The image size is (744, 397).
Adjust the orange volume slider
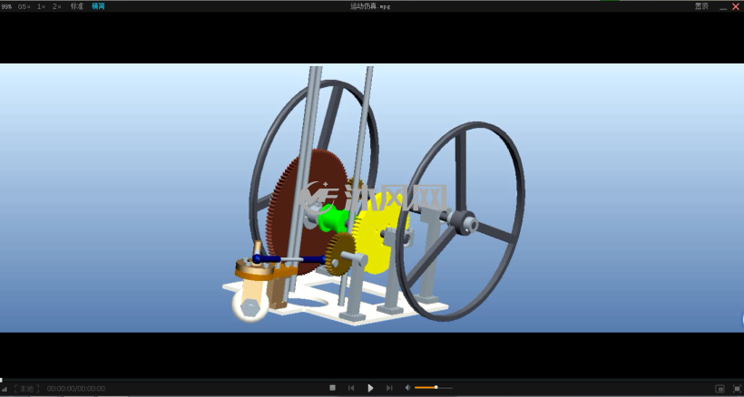point(433,388)
